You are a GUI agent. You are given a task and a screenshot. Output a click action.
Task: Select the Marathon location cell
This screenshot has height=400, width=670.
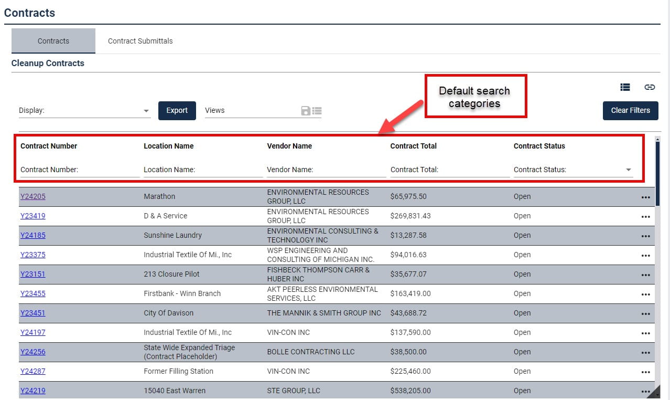pyautogui.click(x=159, y=196)
